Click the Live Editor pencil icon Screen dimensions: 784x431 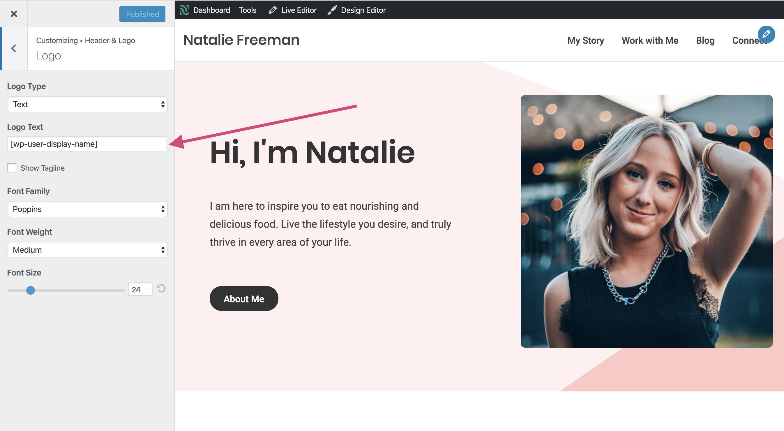tap(272, 10)
